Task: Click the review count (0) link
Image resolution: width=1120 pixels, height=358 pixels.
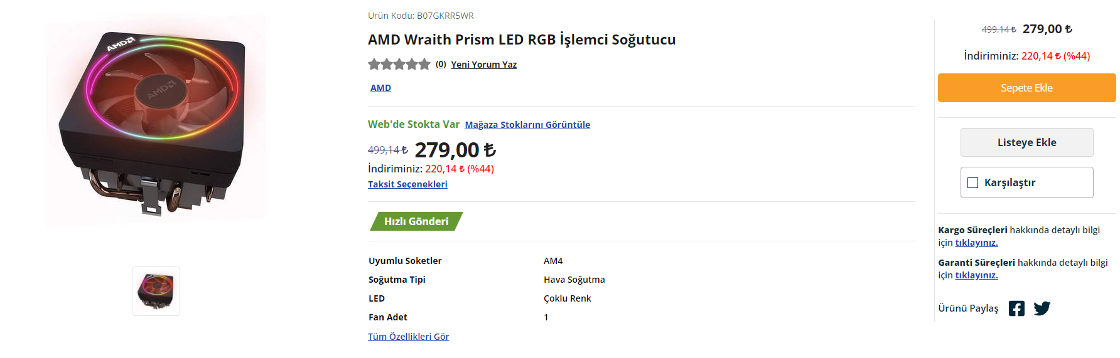Action: (441, 65)
